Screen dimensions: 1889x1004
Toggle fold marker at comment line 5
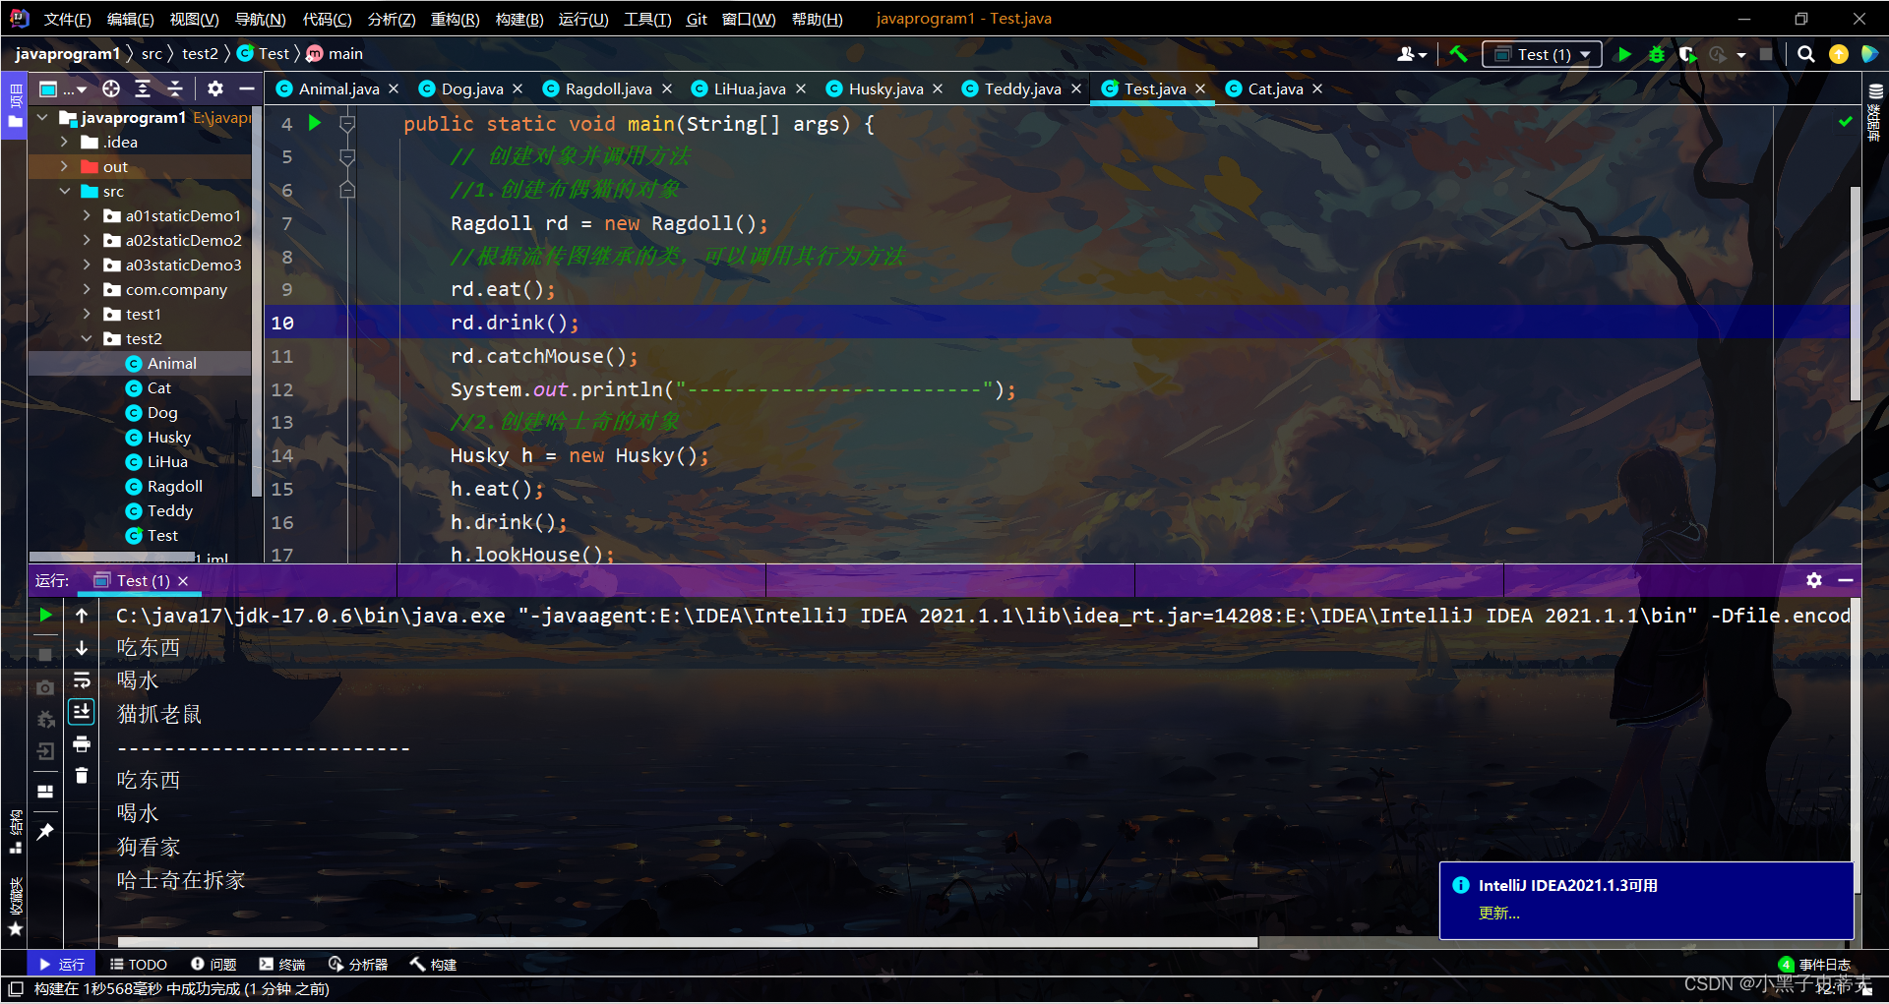coord(347,157)
